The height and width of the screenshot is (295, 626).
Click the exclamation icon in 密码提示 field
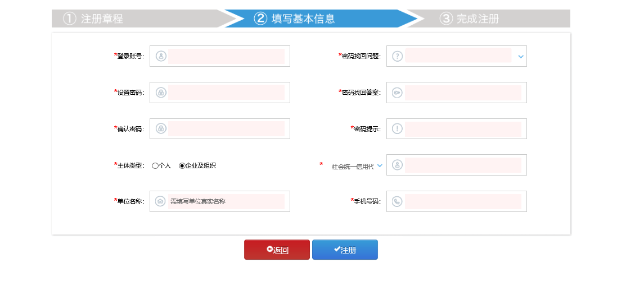[398, 128]
